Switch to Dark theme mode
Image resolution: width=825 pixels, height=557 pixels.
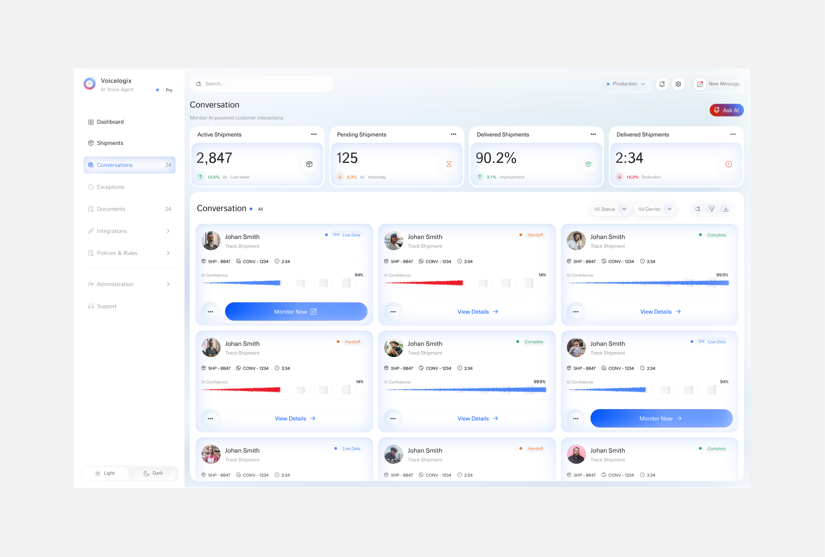click(x=154, y=473)
